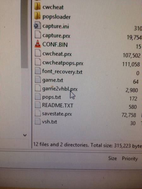Sort queue by the Size column header
The width and height of the screenshot is (142, 189).
(112, 158)
